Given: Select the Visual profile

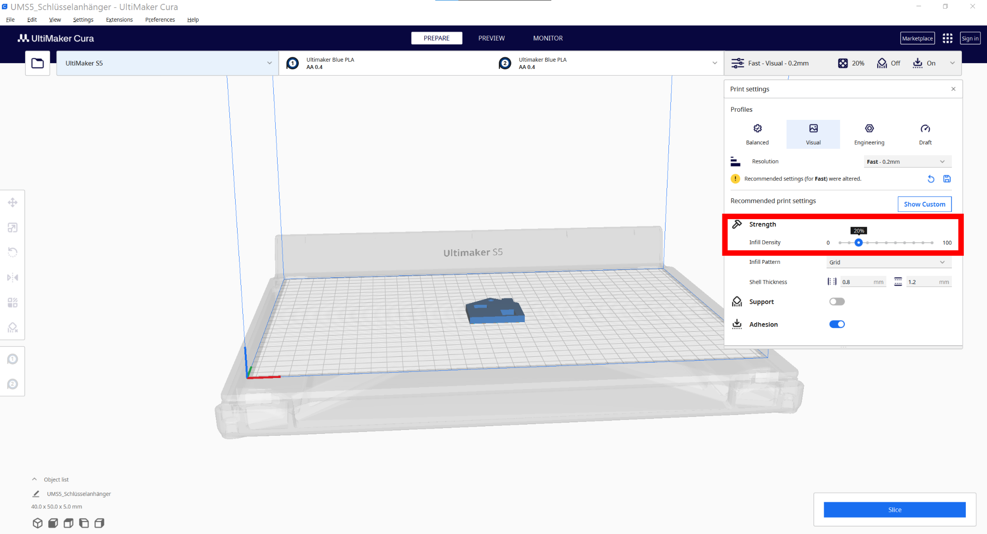Looking at the screenshot, I should (814, 134).
